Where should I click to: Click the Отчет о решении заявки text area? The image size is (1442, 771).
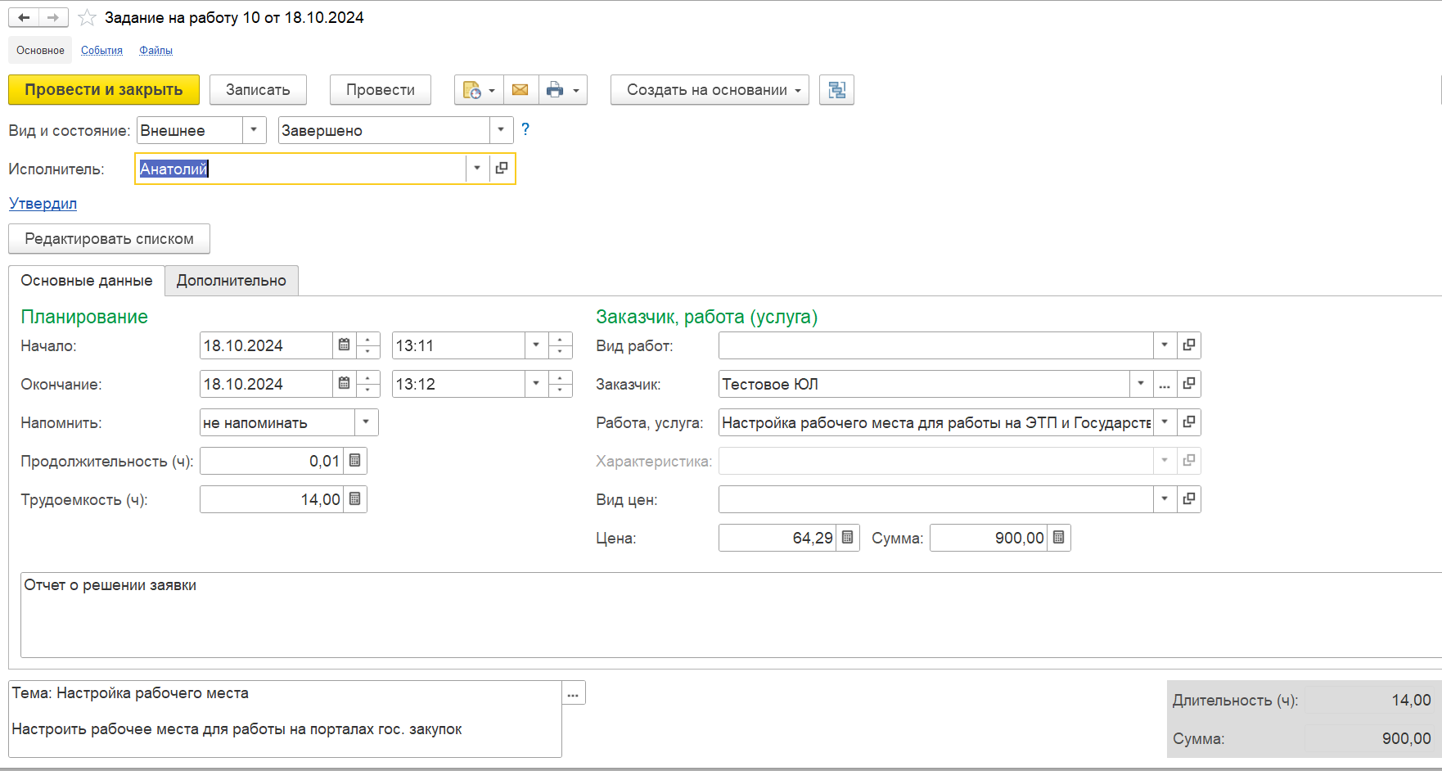tap(731, 615)
